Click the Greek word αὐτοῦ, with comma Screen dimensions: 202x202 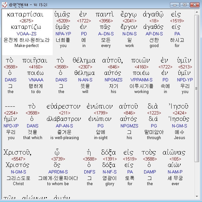click(x=112, y=61)
